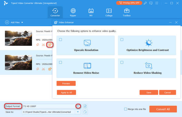Image resolution: width=182 pixels, height=117 pixels.
Task: Enable the Upscale Resolution checkbox
Action: pyautogui.click(x=60, y=40)
